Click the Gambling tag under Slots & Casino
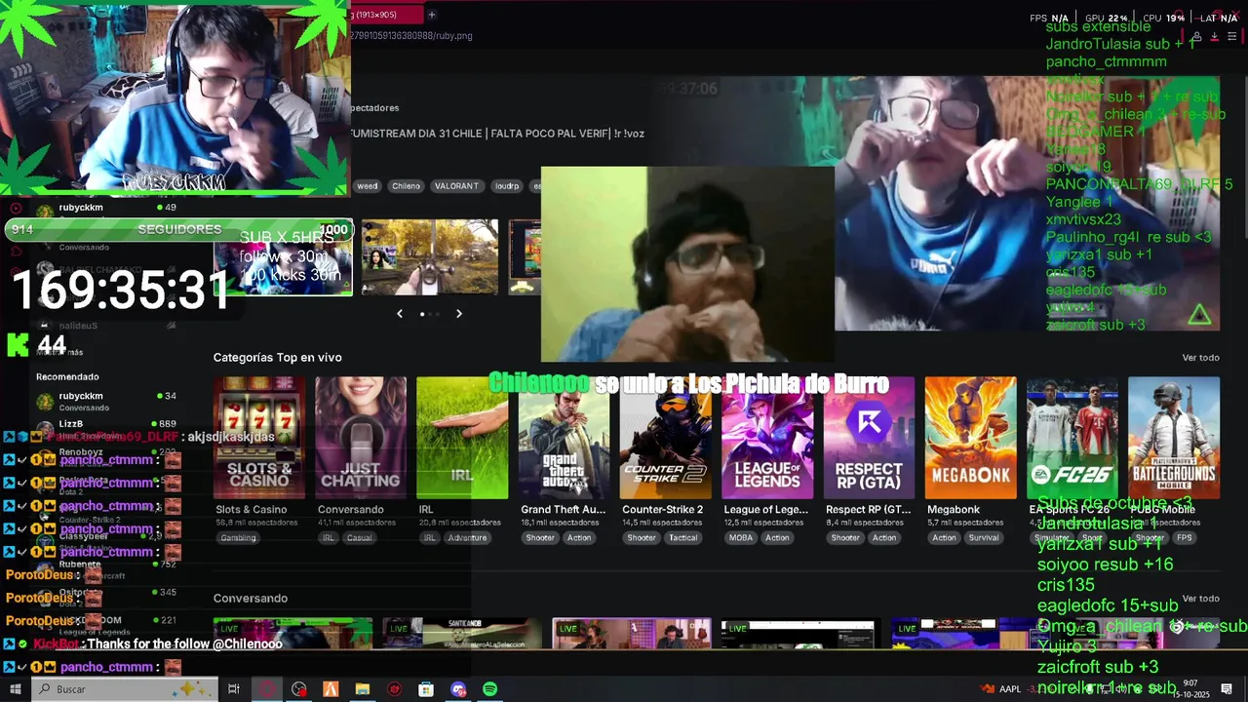The width and height of the screenshot is (1248, 702). click(x=238, y=537)
